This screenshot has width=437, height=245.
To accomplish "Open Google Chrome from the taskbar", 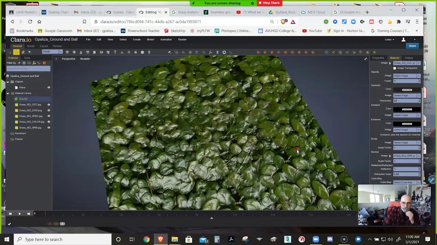I will pos(146,239).
